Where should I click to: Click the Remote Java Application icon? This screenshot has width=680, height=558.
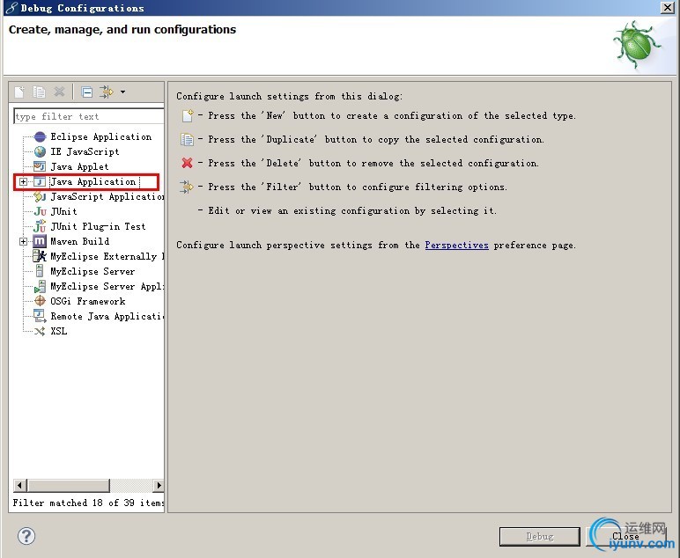pos(40,316)
